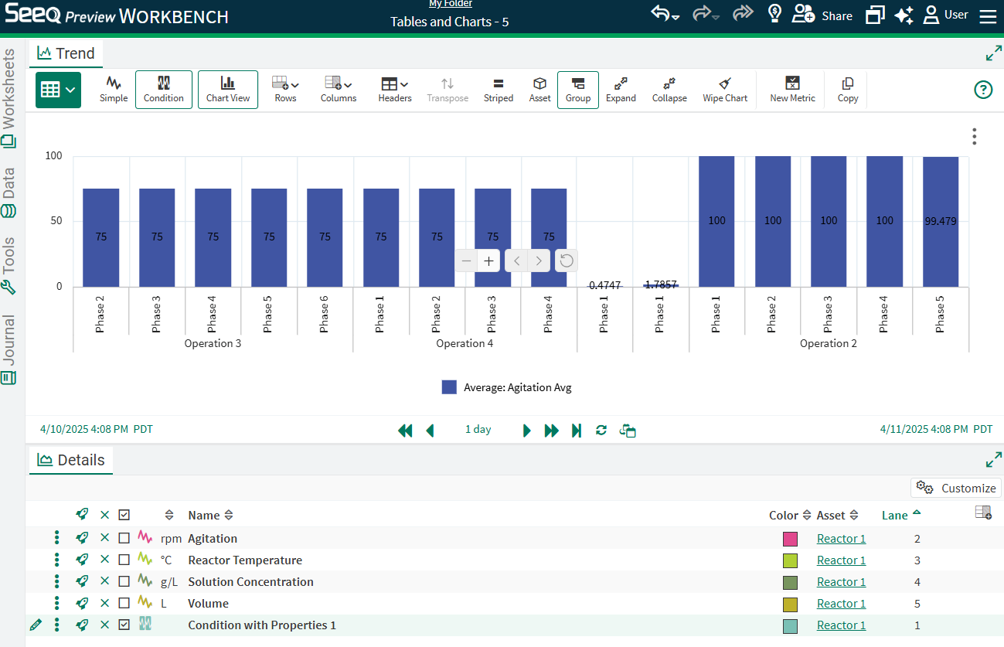The height and width of the screenshot is (647, 1004).
Task: Open the help question mark icon
Action: [982, 90]
